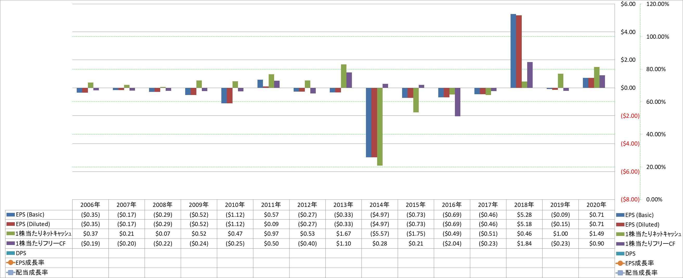Screen dimensions: 683x278
Task: Click the $0.57 EPS (Basic) cell for 2011
Action: pos(271,214)
